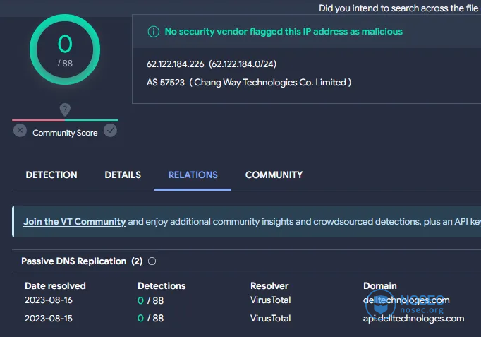The width and height of the screenshot is (481, 337).
Task: Click the Community Score label
Action: [65, 133]
